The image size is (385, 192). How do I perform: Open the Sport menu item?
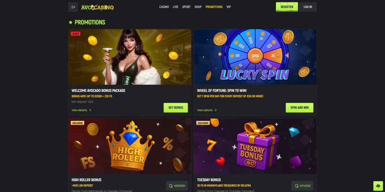click(186, 7)
